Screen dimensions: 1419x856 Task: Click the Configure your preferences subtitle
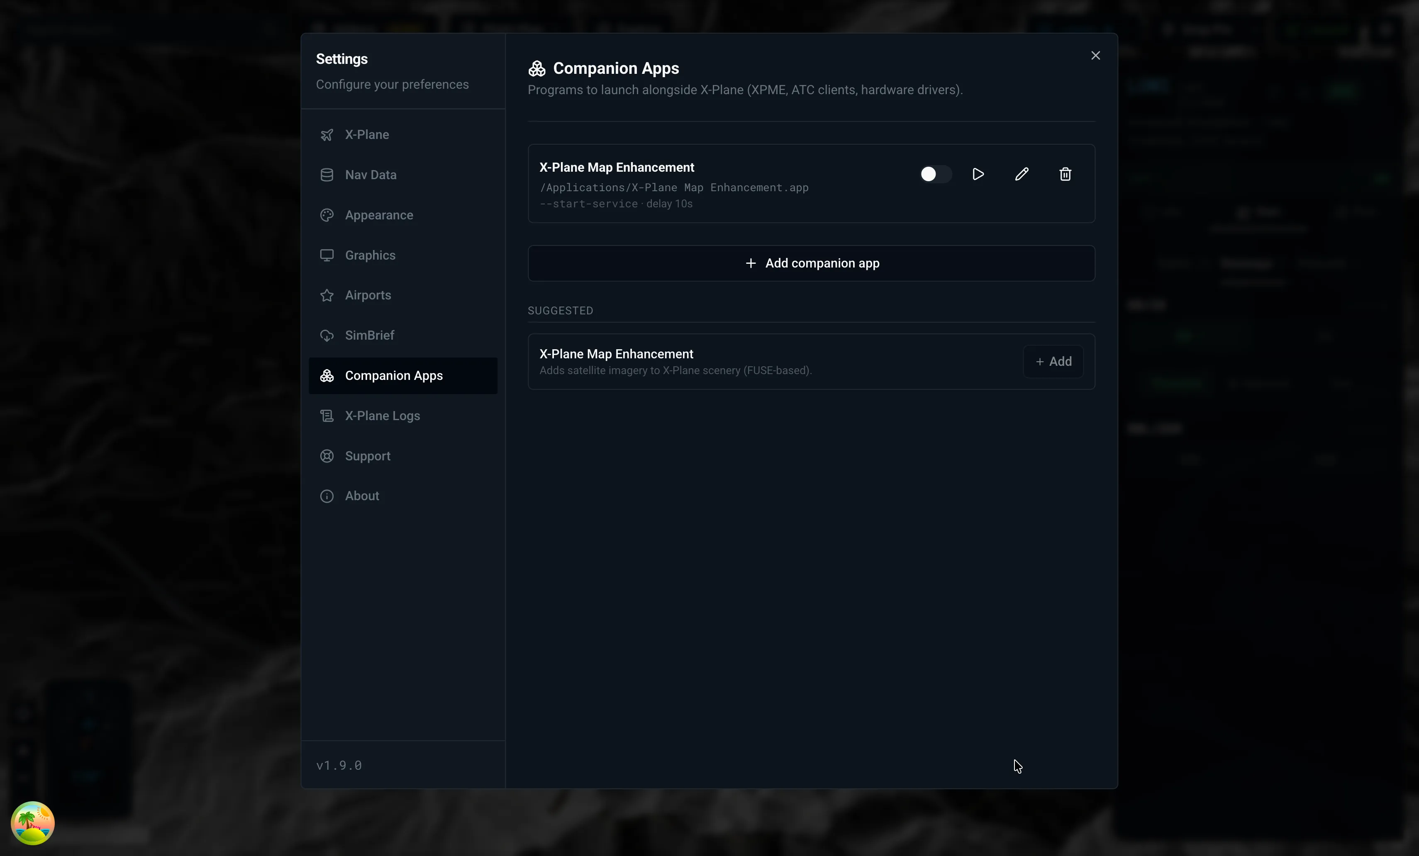[392, 85]
